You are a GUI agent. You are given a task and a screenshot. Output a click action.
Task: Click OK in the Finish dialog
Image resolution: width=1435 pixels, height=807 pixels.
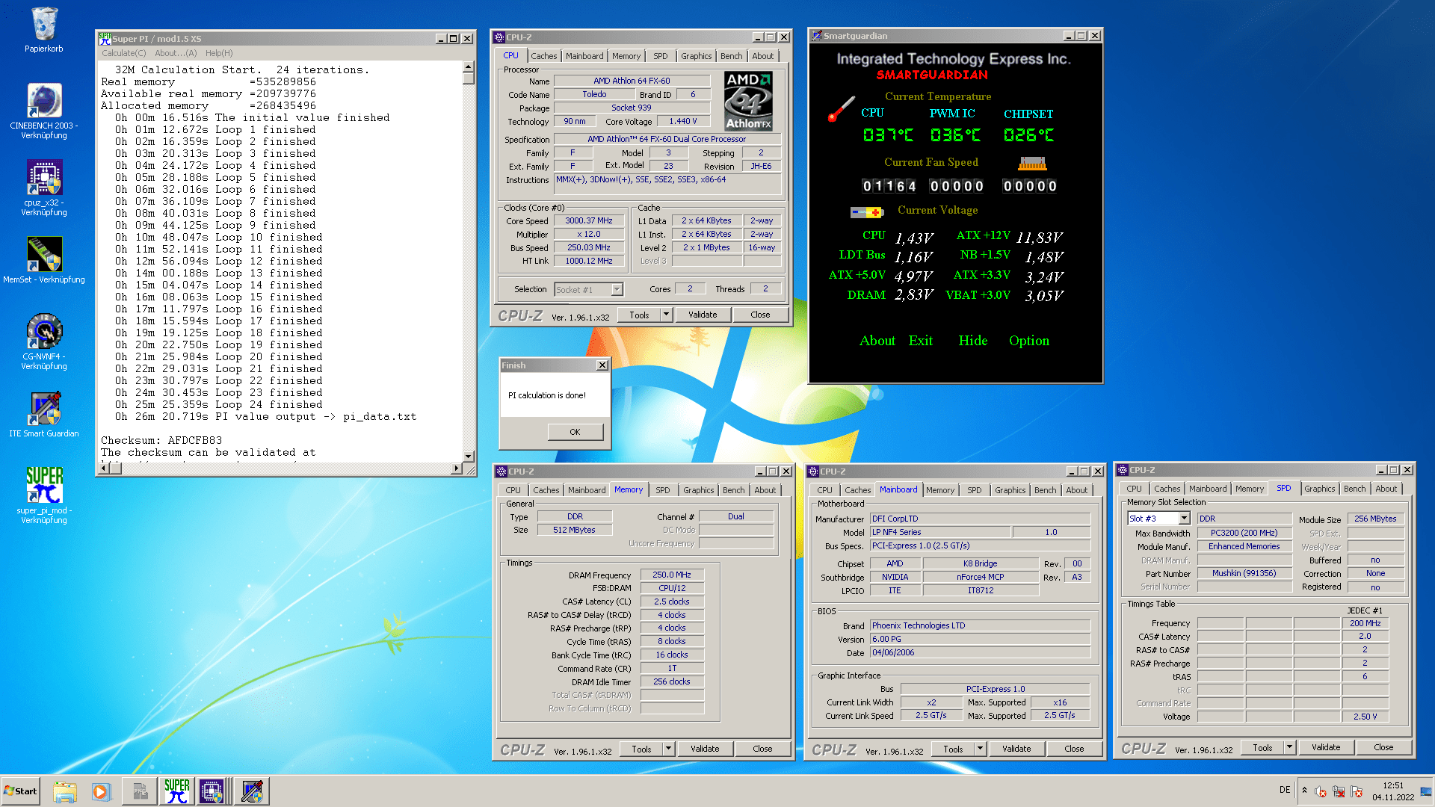click(x=575, y=432)
